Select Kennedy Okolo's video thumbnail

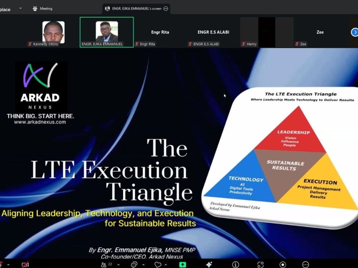point(53,32)
